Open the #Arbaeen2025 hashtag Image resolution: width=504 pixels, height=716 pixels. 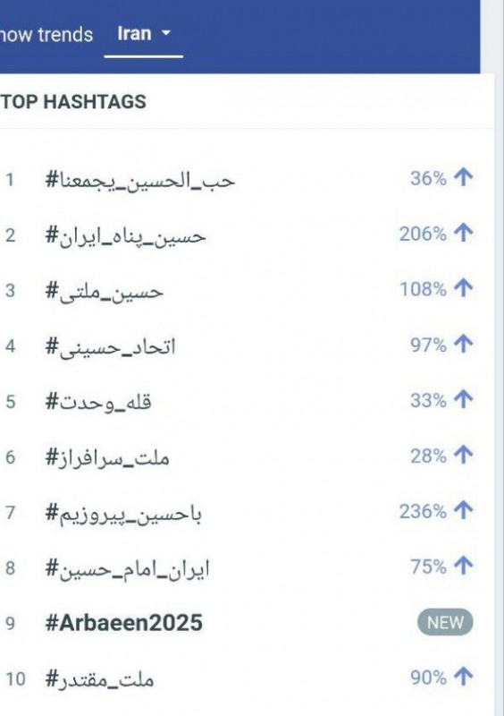(123, 623)
